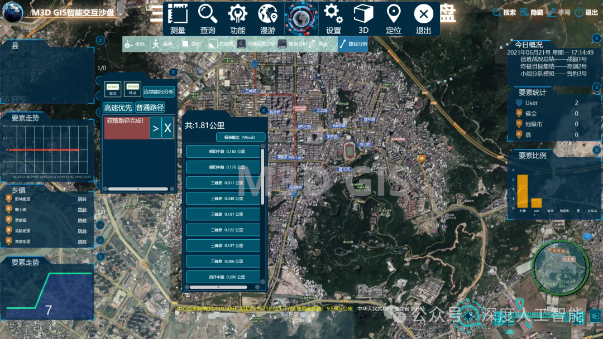Image resolution: width=603 pixels, height=339 pixels.
Task: Select route segment 朝阳中路 0.170 公里
Action: (x=223, y=167)
